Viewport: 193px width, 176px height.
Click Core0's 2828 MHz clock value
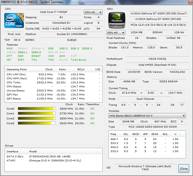point(66,109)
